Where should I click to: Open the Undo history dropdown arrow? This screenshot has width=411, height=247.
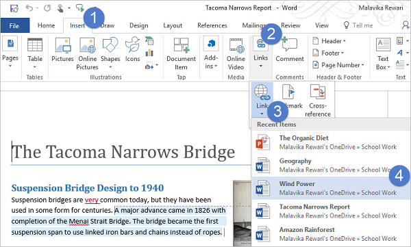pyautogui.click(x=37, y=8)
